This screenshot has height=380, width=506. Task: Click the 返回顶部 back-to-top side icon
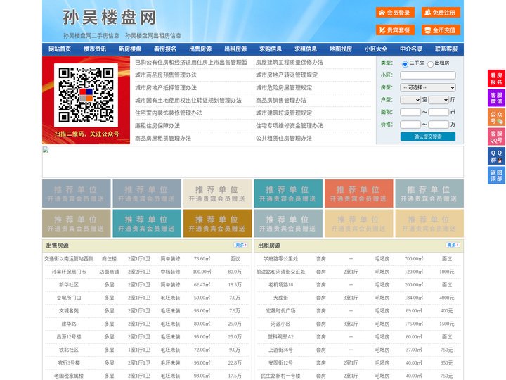(496, 175)
